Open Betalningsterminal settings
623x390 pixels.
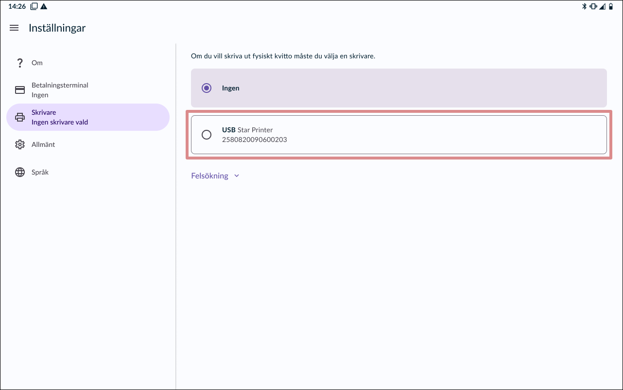87,90
